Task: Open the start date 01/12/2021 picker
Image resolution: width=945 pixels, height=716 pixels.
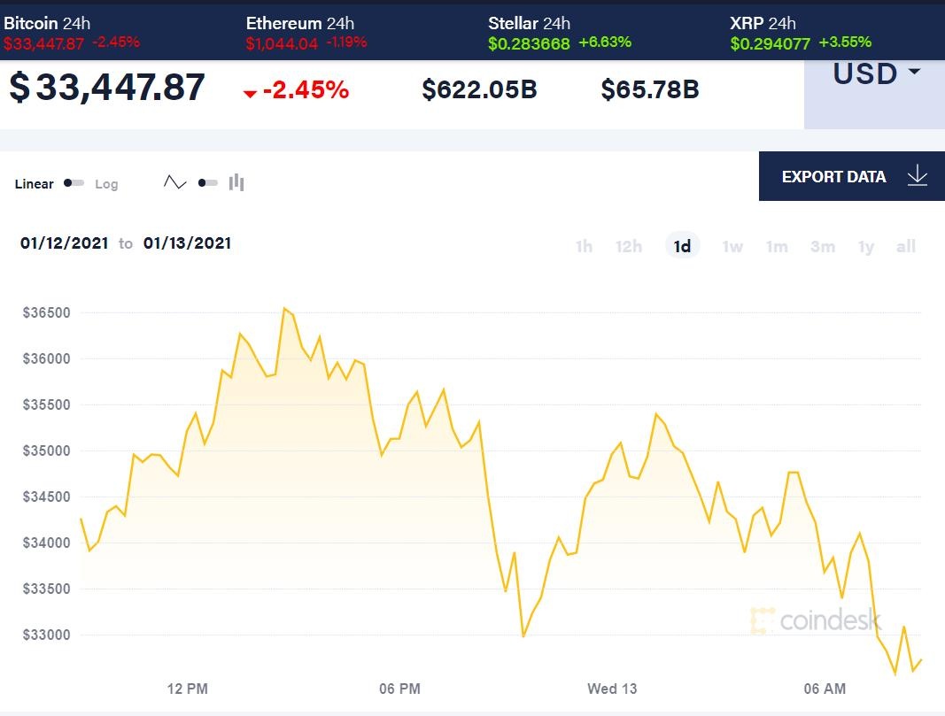Action: (64, 243)
